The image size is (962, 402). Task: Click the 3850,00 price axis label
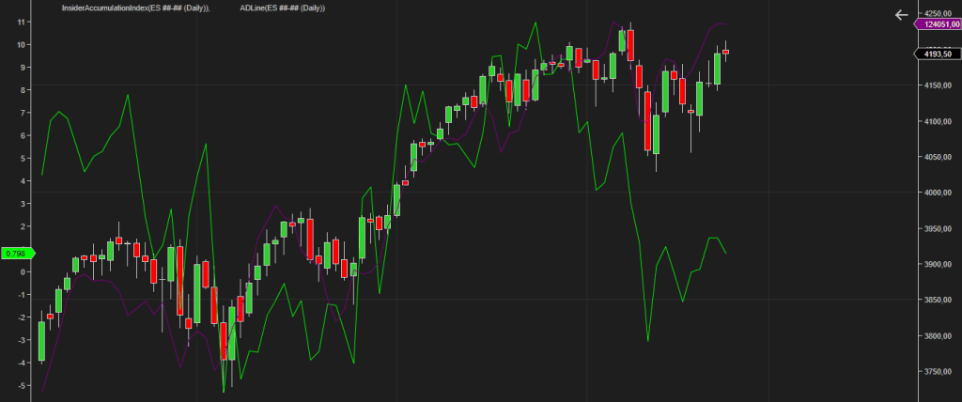click(939, 301)
